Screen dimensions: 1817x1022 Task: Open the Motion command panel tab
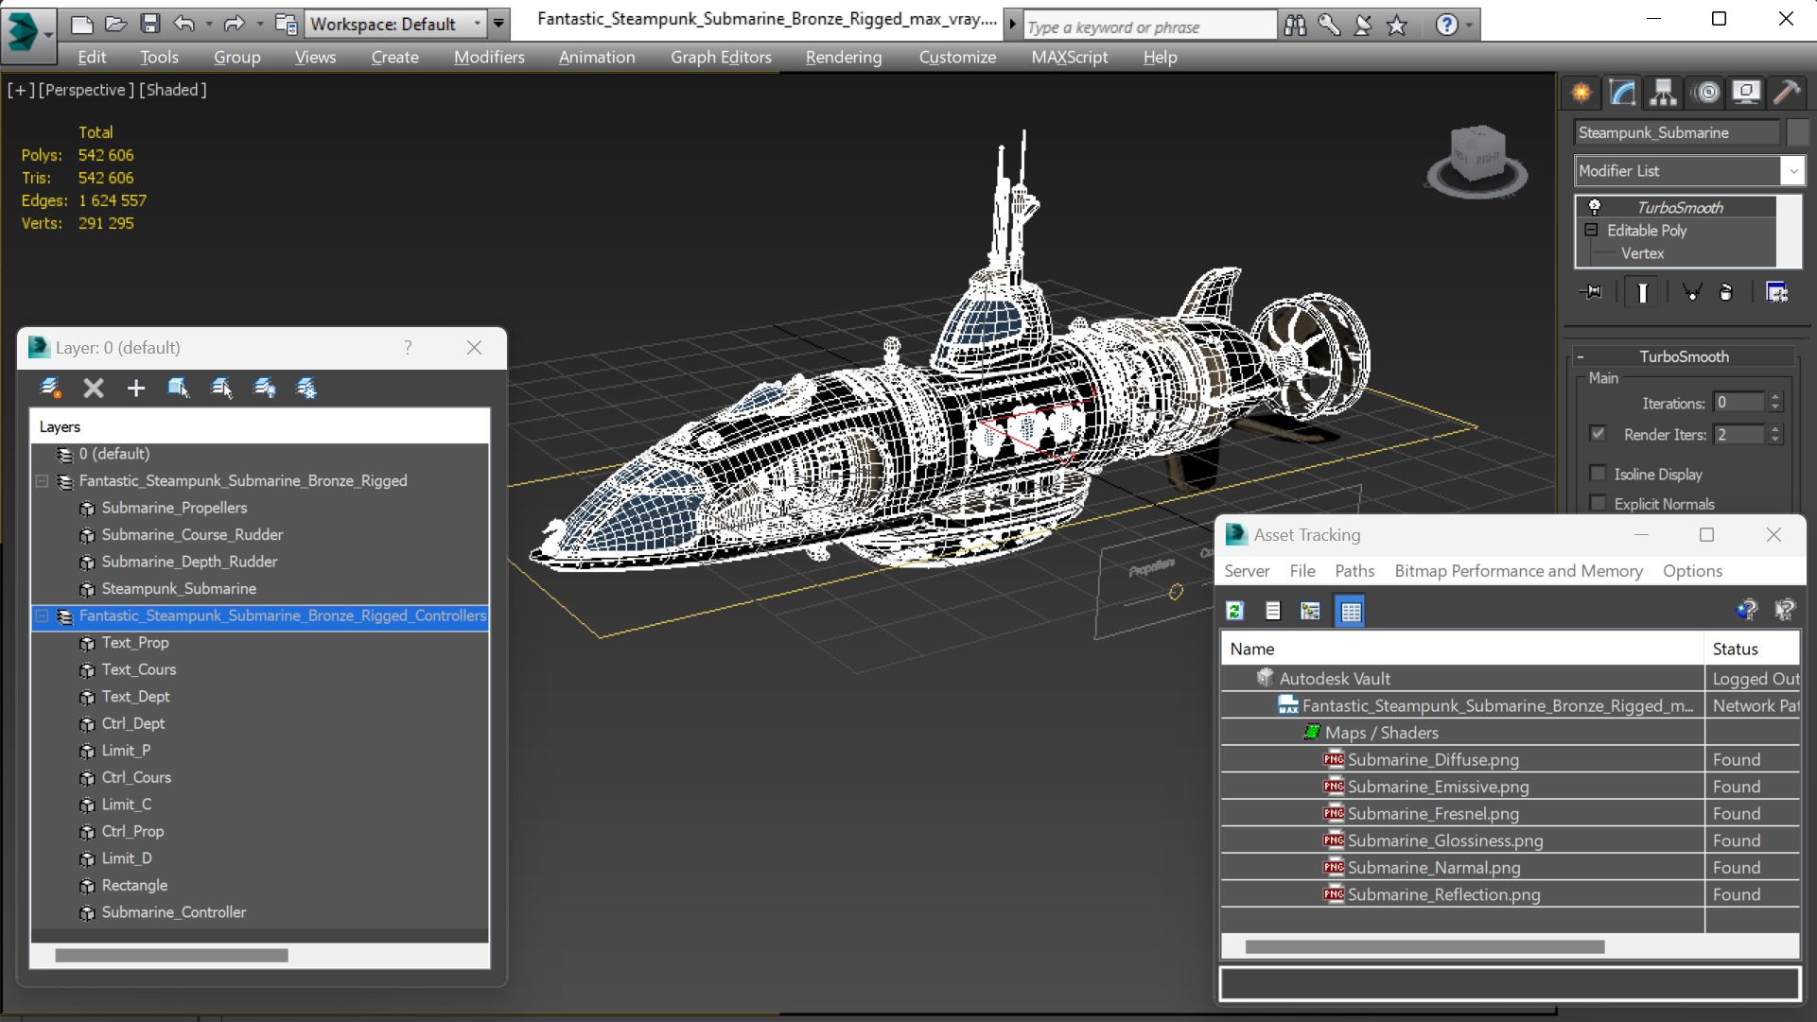click(x=1707, y=92)
